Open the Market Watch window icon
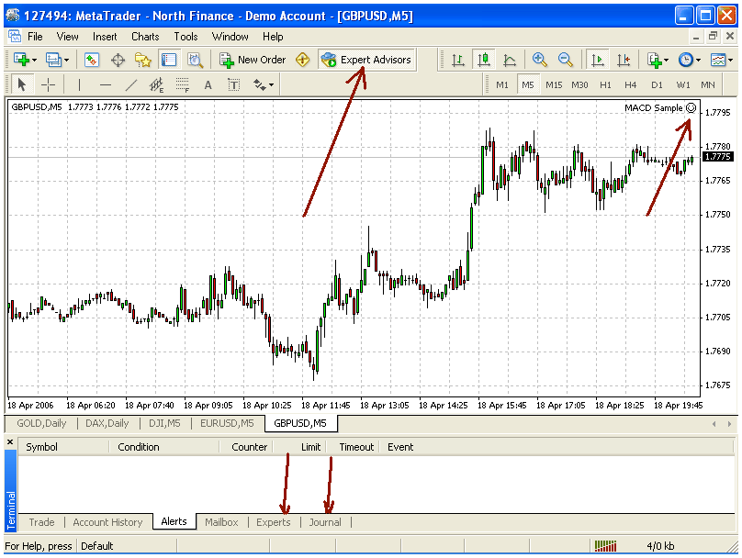The width and height of the screenshot is (742, 558). tap(92, 60)
